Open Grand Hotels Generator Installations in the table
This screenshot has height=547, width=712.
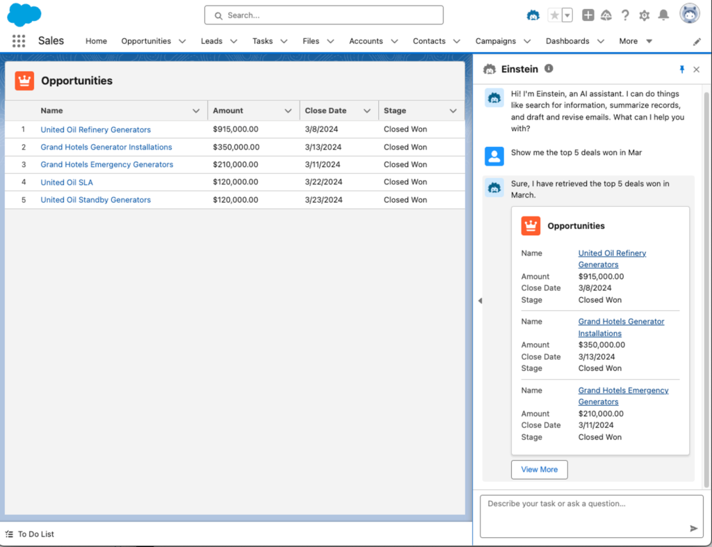tap(106, 148)
